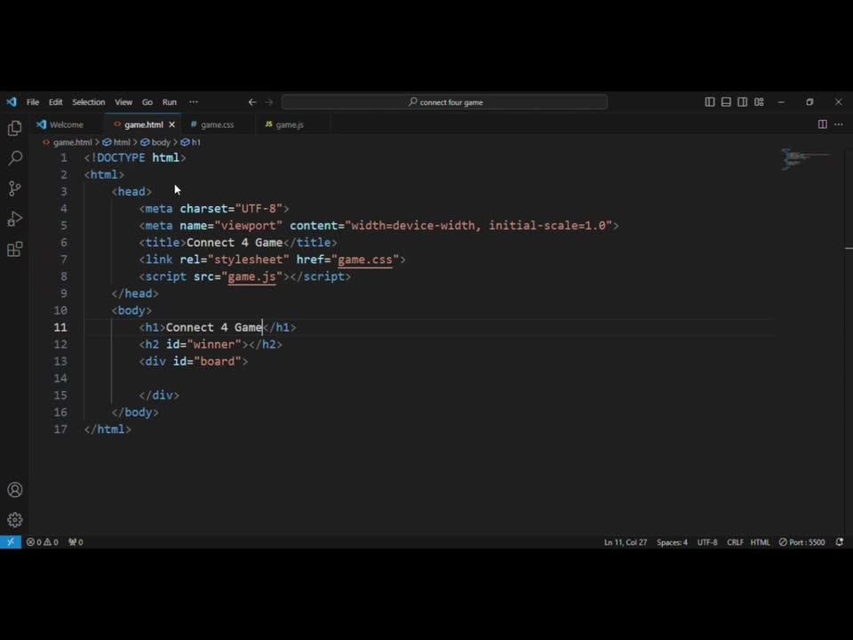Open the Search view in activity bar
The image size is (853, 640).
15,158
